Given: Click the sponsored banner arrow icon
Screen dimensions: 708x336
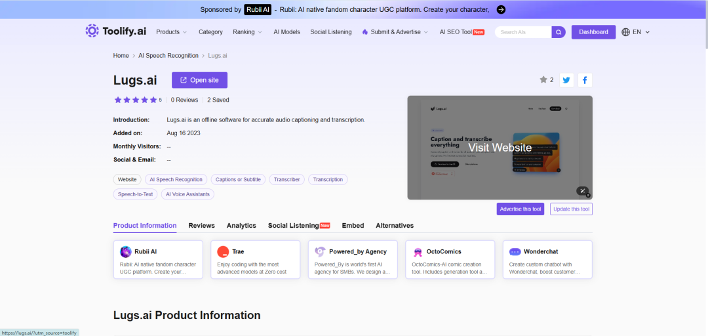Looking at the screenshot, I should point(501,9).
